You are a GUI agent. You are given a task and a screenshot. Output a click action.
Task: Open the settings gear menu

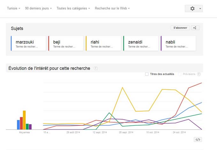[192, 8]
